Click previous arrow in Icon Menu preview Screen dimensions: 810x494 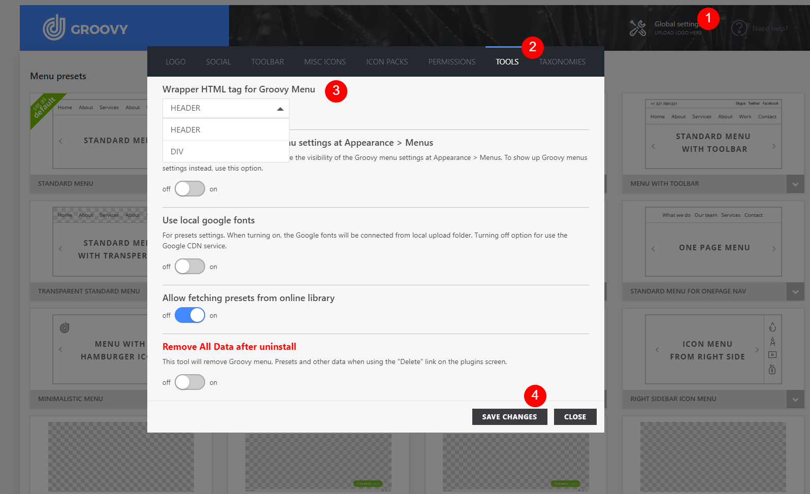click(x=657, y=350)
